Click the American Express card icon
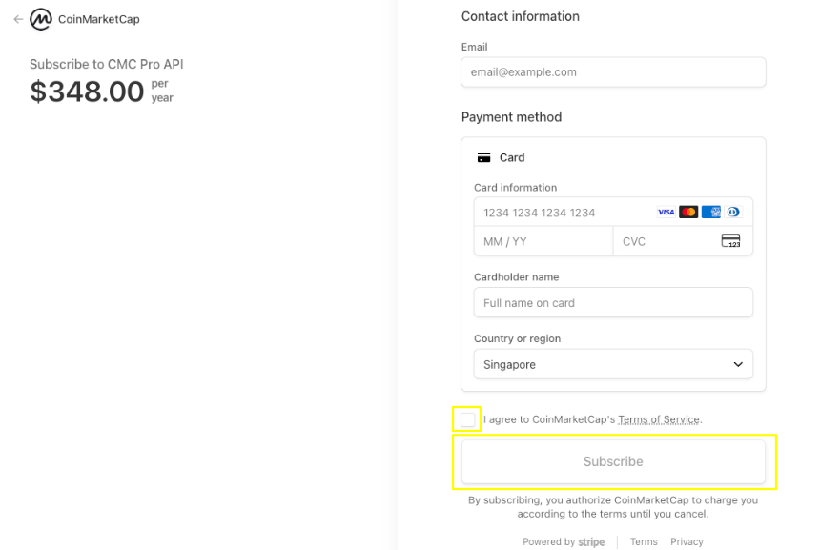820x550 pixels. click(711, 212)
